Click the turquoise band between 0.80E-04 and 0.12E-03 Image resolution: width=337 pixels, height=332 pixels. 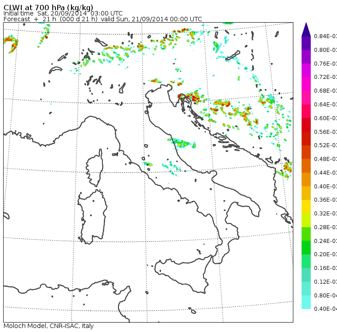[x=306, y=289]
